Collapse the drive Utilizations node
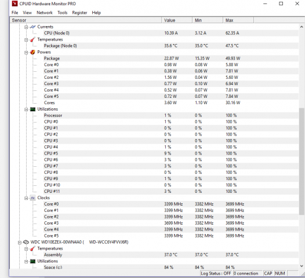Viewport: 305px width, 278px height. point(26,261)
